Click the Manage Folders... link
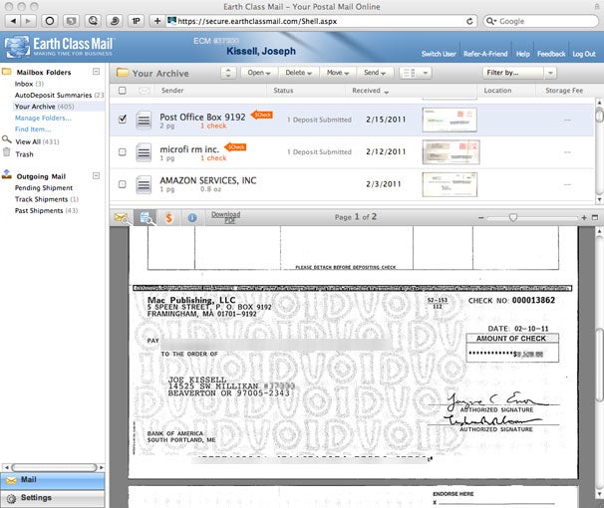The image size is (604, 508). pyautogui.click(x=43, y=118)
